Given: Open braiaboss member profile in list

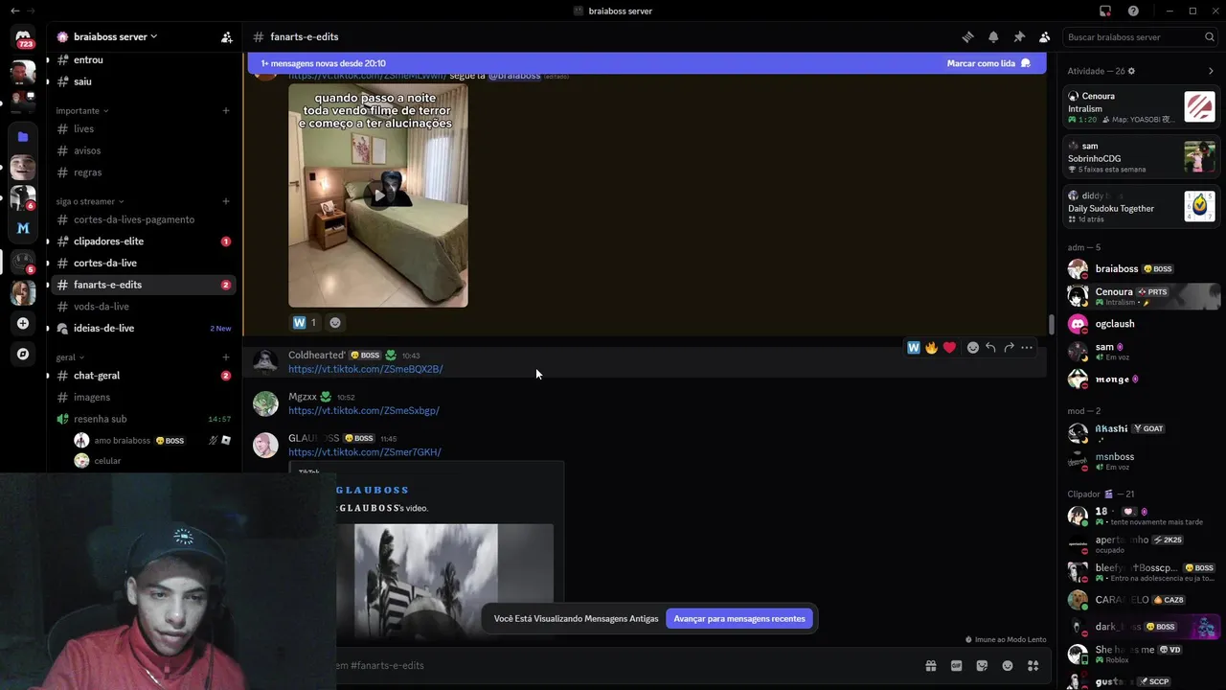Looking at the screenshot, I should click(1142, 269).
